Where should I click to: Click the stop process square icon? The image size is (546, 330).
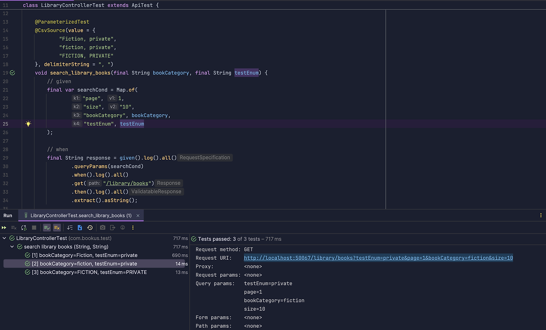pos(34,227)
